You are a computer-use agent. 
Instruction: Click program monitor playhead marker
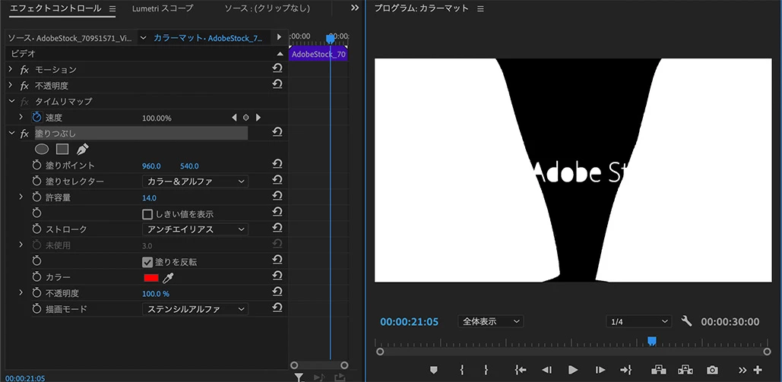tap(651, 340)
